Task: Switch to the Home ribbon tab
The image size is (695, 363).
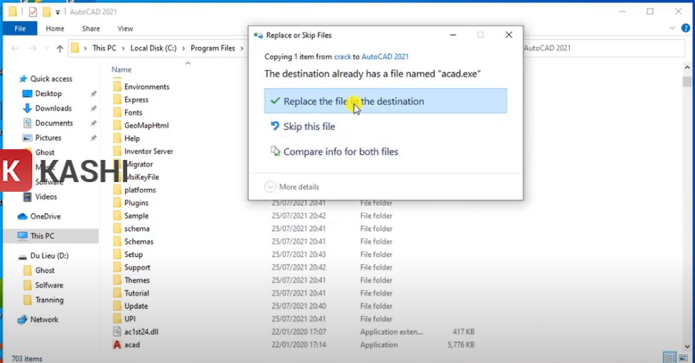Action: tap(55, 28)
